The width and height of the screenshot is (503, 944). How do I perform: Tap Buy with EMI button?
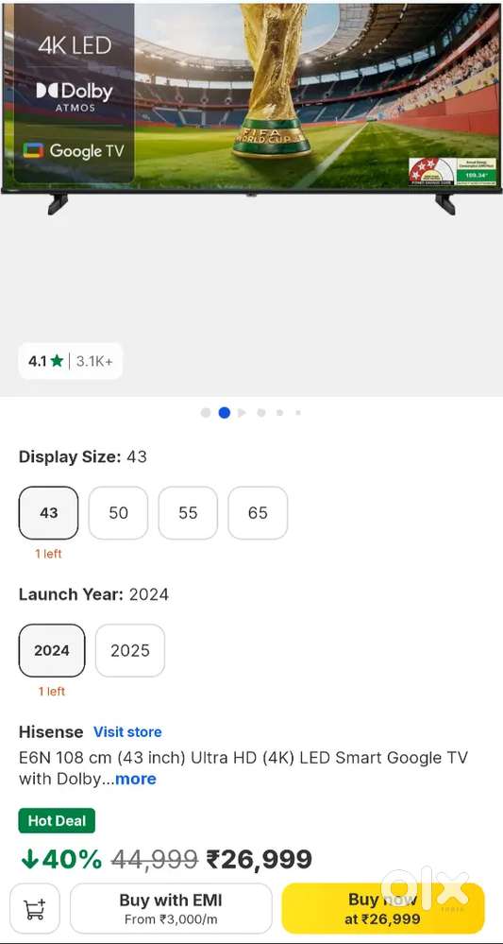pyautogui.click(x=171, y=908)
